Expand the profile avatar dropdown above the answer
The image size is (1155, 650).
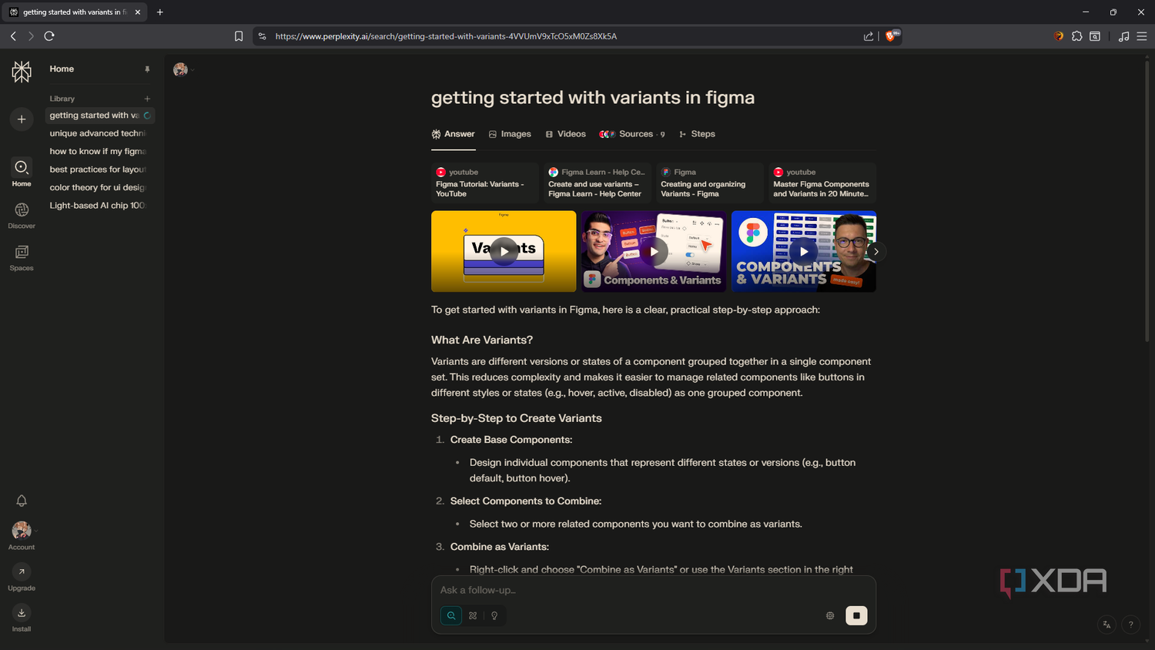point(182,70)
